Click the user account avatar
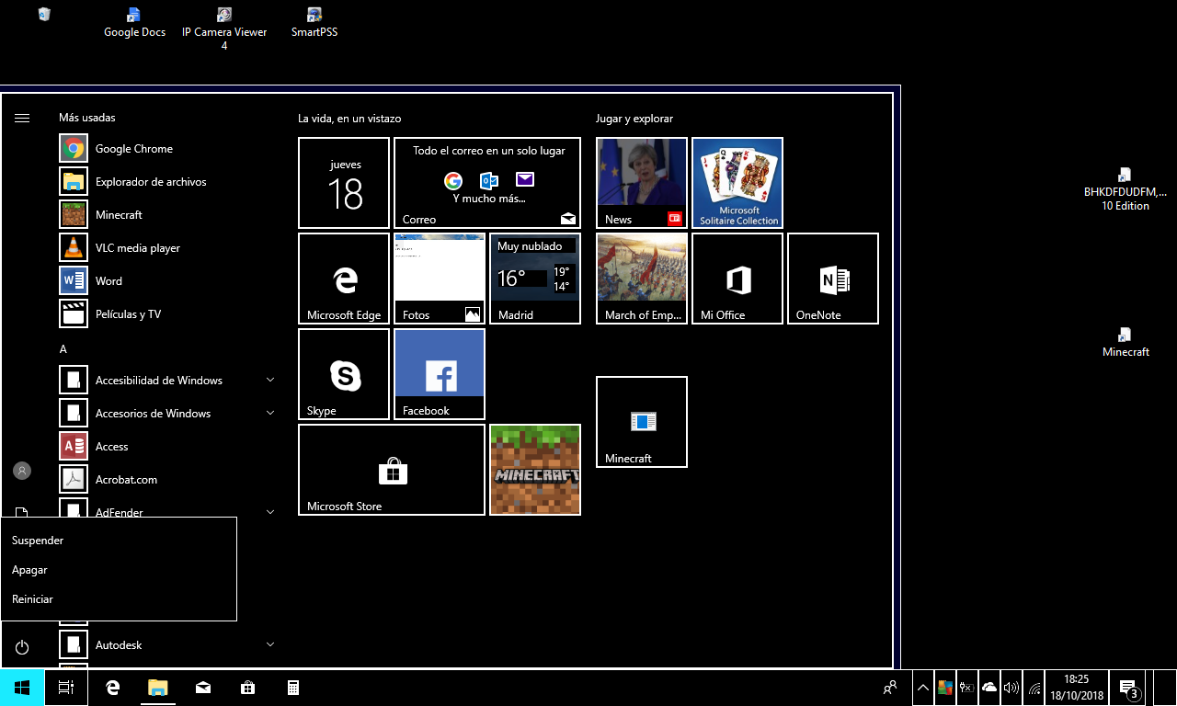 tap(22, 471)
